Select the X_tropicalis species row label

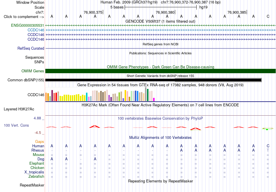point(34,172)
